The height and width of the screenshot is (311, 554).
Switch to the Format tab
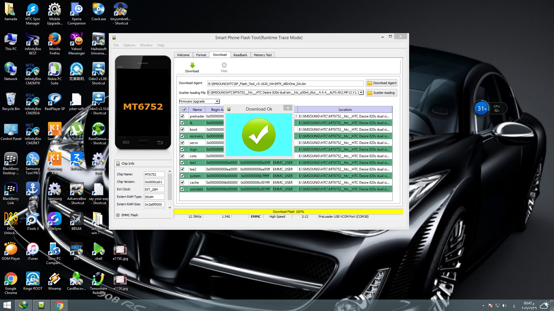(x=201, y=55)
